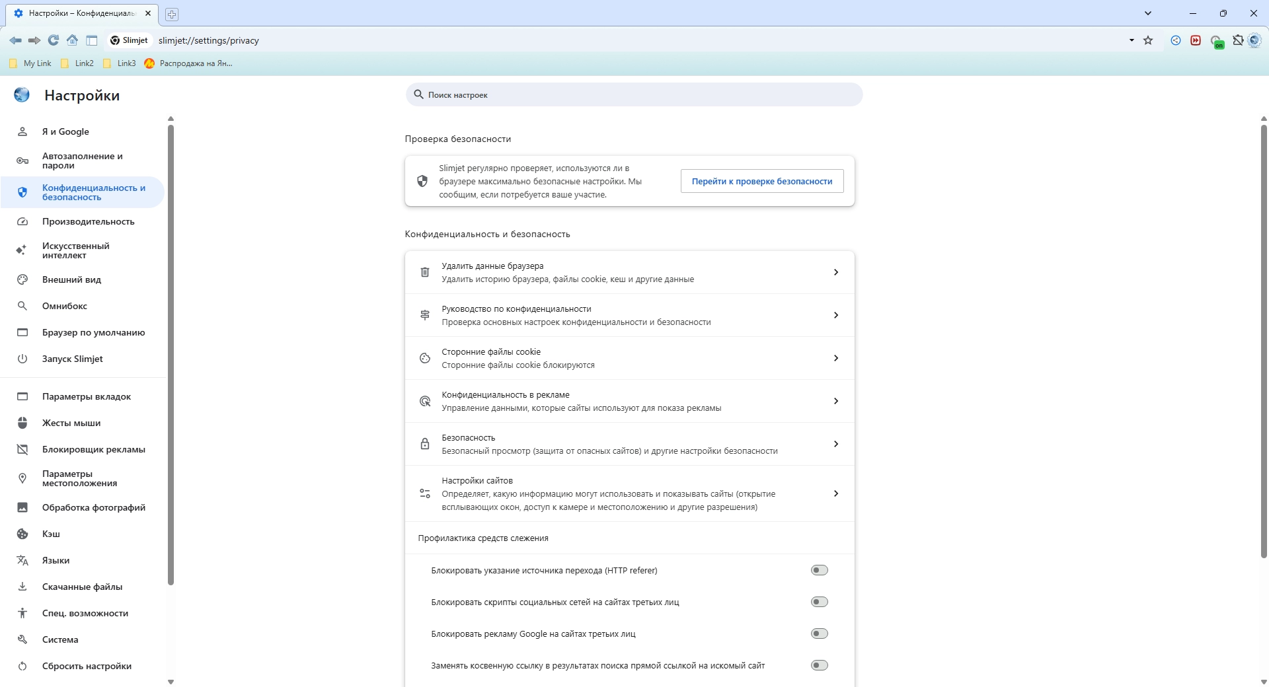Click 'Перейти к проверке безопасности' button

(761, 181)
